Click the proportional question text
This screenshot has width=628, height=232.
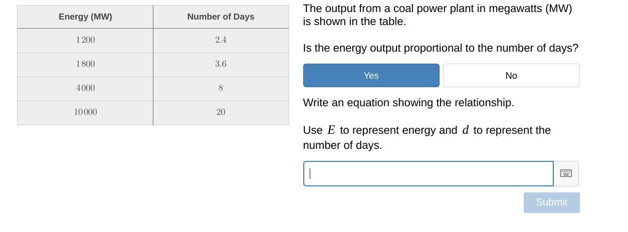[440, 48]
